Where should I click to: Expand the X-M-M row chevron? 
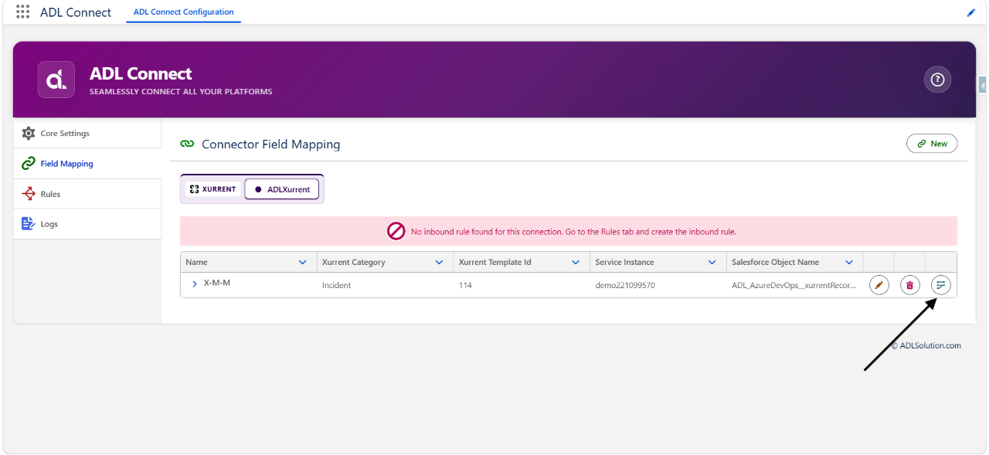point(195,284)
